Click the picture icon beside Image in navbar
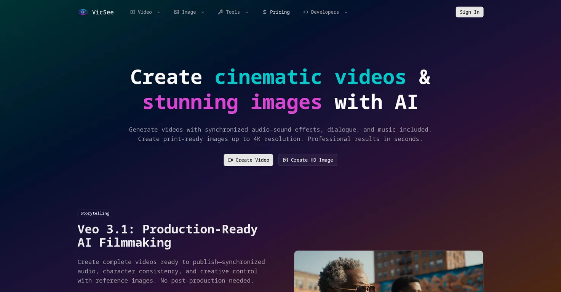The width and height of the screenshot is (561, 292). point(177,12)
